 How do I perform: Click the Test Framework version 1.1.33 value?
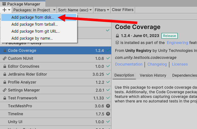tap(98, 98)
